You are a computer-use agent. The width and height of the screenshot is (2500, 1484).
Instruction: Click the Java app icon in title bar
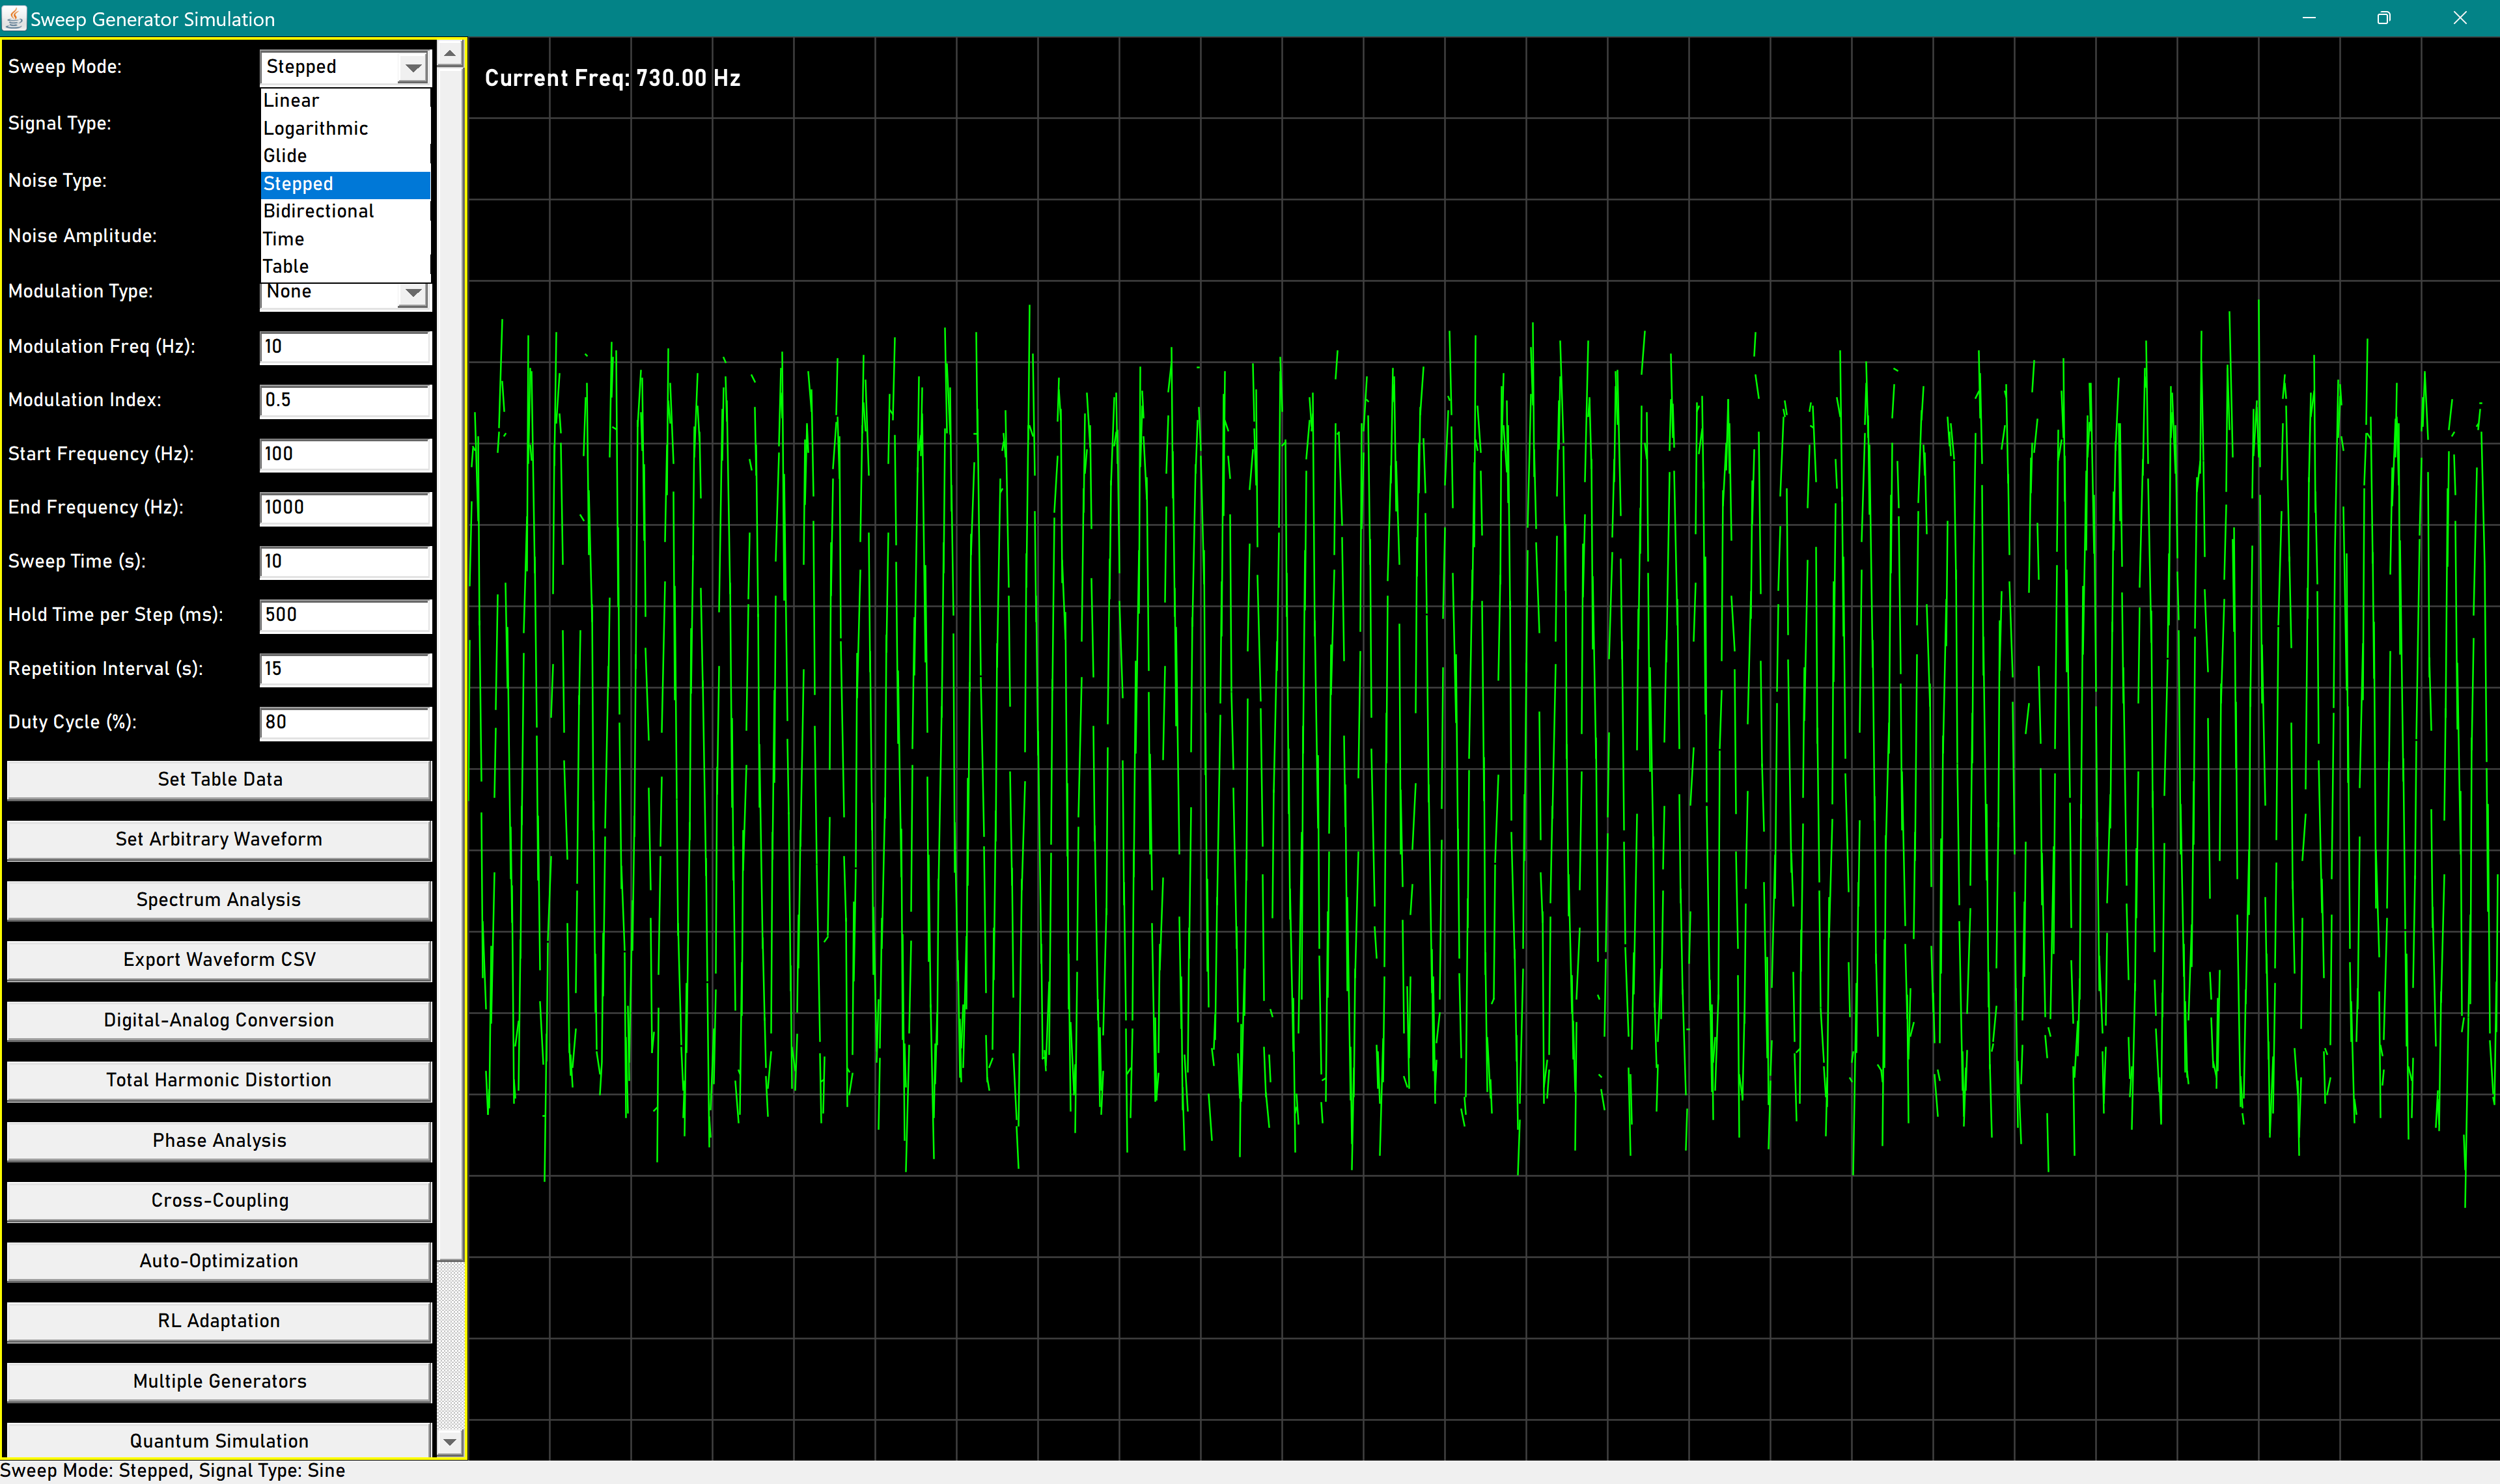[x=14, y=18]
